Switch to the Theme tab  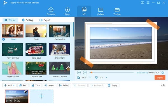[x=10, y=20]
